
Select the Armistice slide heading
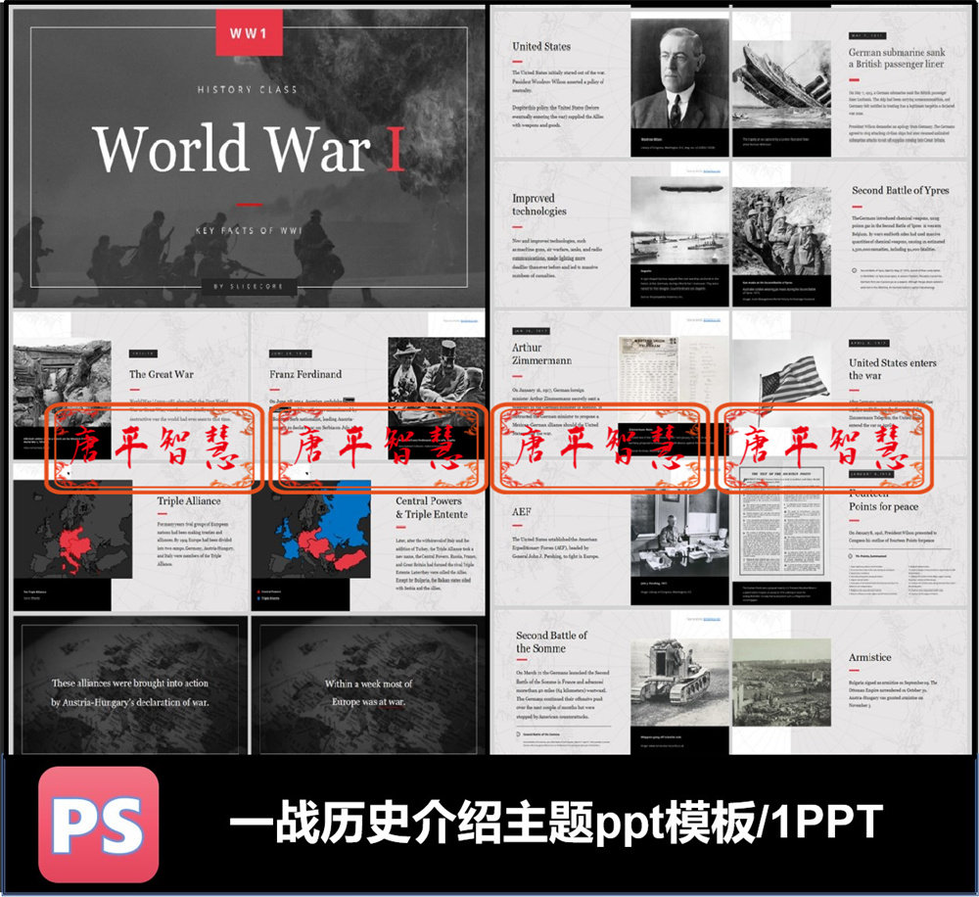point(869,657)
